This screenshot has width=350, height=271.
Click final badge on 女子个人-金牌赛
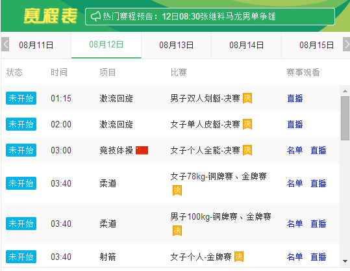coord(239,257)
